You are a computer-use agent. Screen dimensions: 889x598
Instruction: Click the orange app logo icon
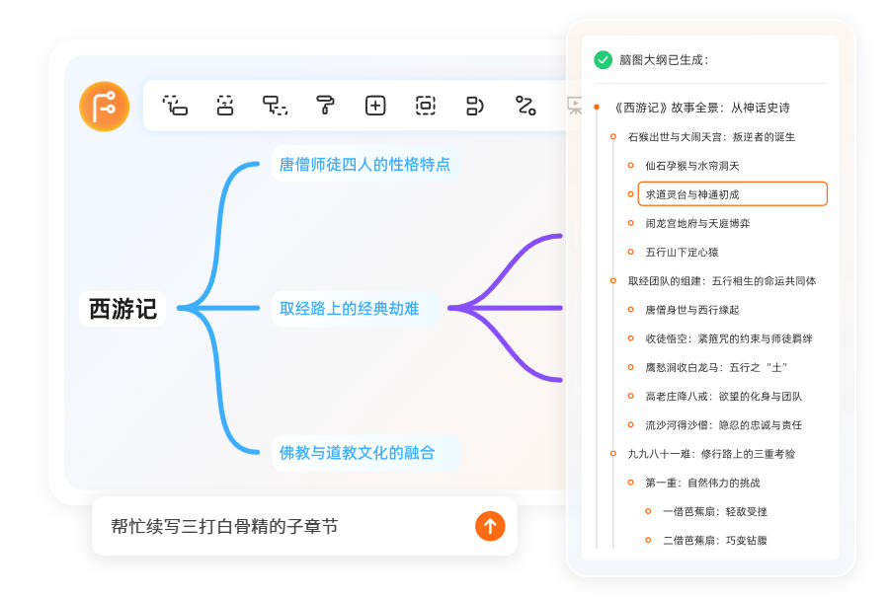[104, 106]
